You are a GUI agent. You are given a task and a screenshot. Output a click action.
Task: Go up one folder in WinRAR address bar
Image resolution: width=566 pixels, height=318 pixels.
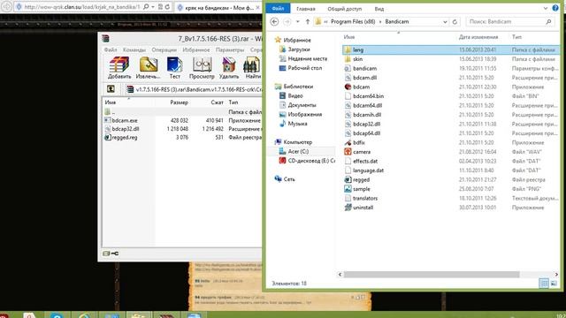click(x=111, y=89)
